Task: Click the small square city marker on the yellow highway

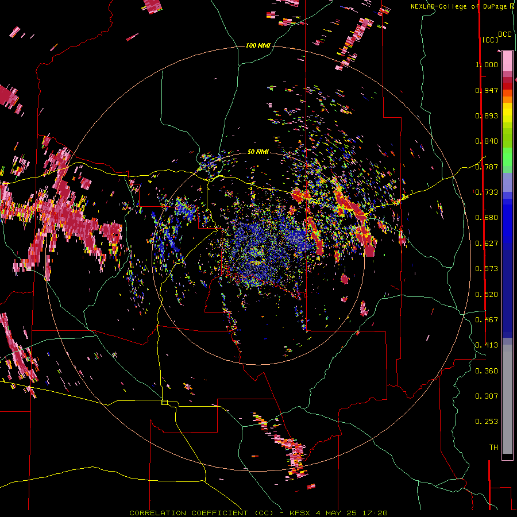Action: click(164, 402)
